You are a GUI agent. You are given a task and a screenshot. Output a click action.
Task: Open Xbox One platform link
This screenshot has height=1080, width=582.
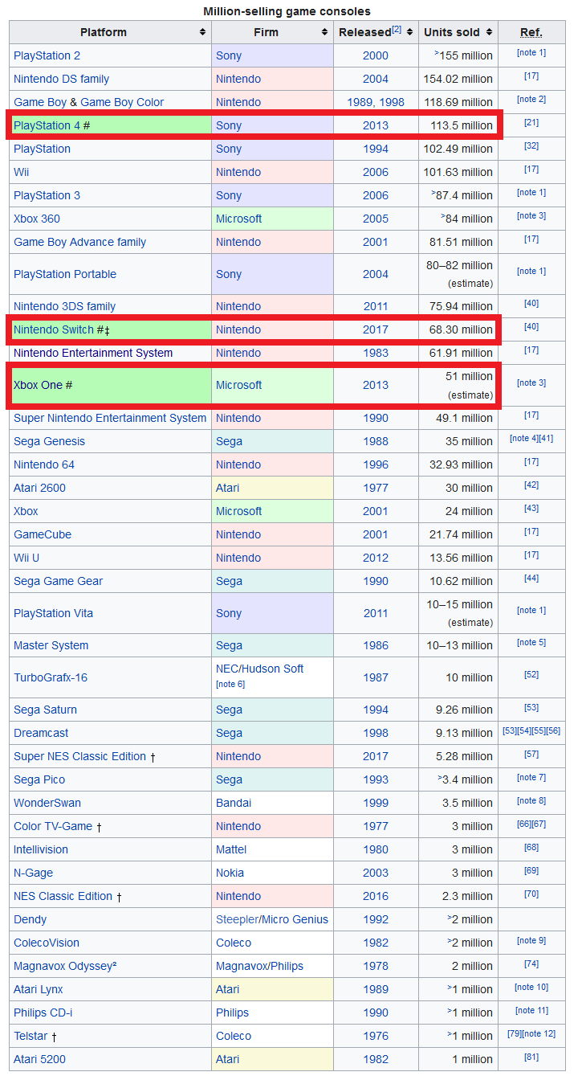38,385
